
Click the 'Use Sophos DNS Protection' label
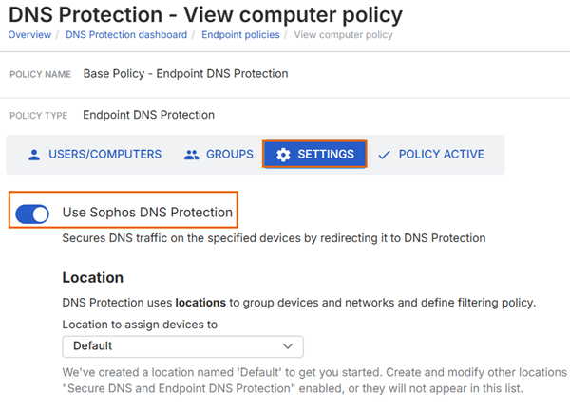pyautogui.click(x=147, y=213)
